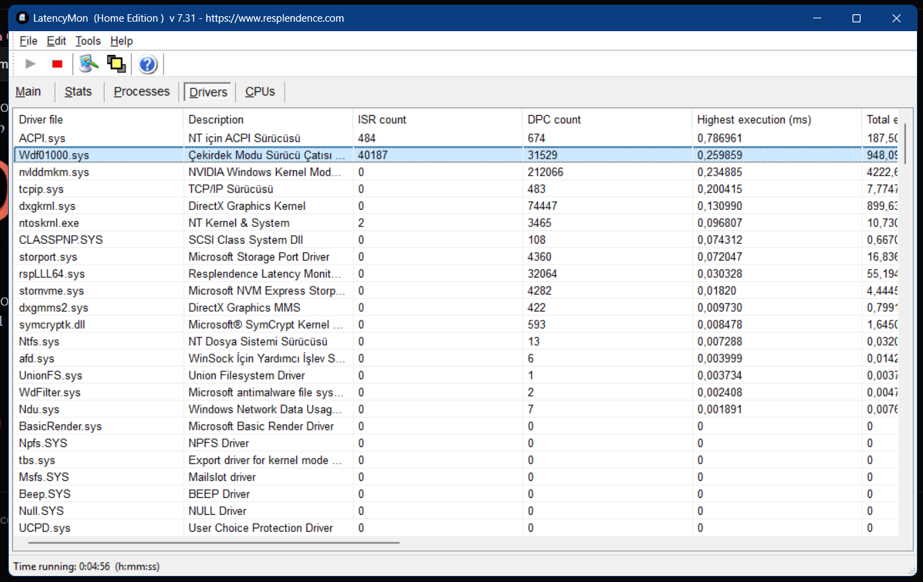The height and width of the screenshot is (582, 923).
Task: Stop monitoring with the red square
Action: 57,64
